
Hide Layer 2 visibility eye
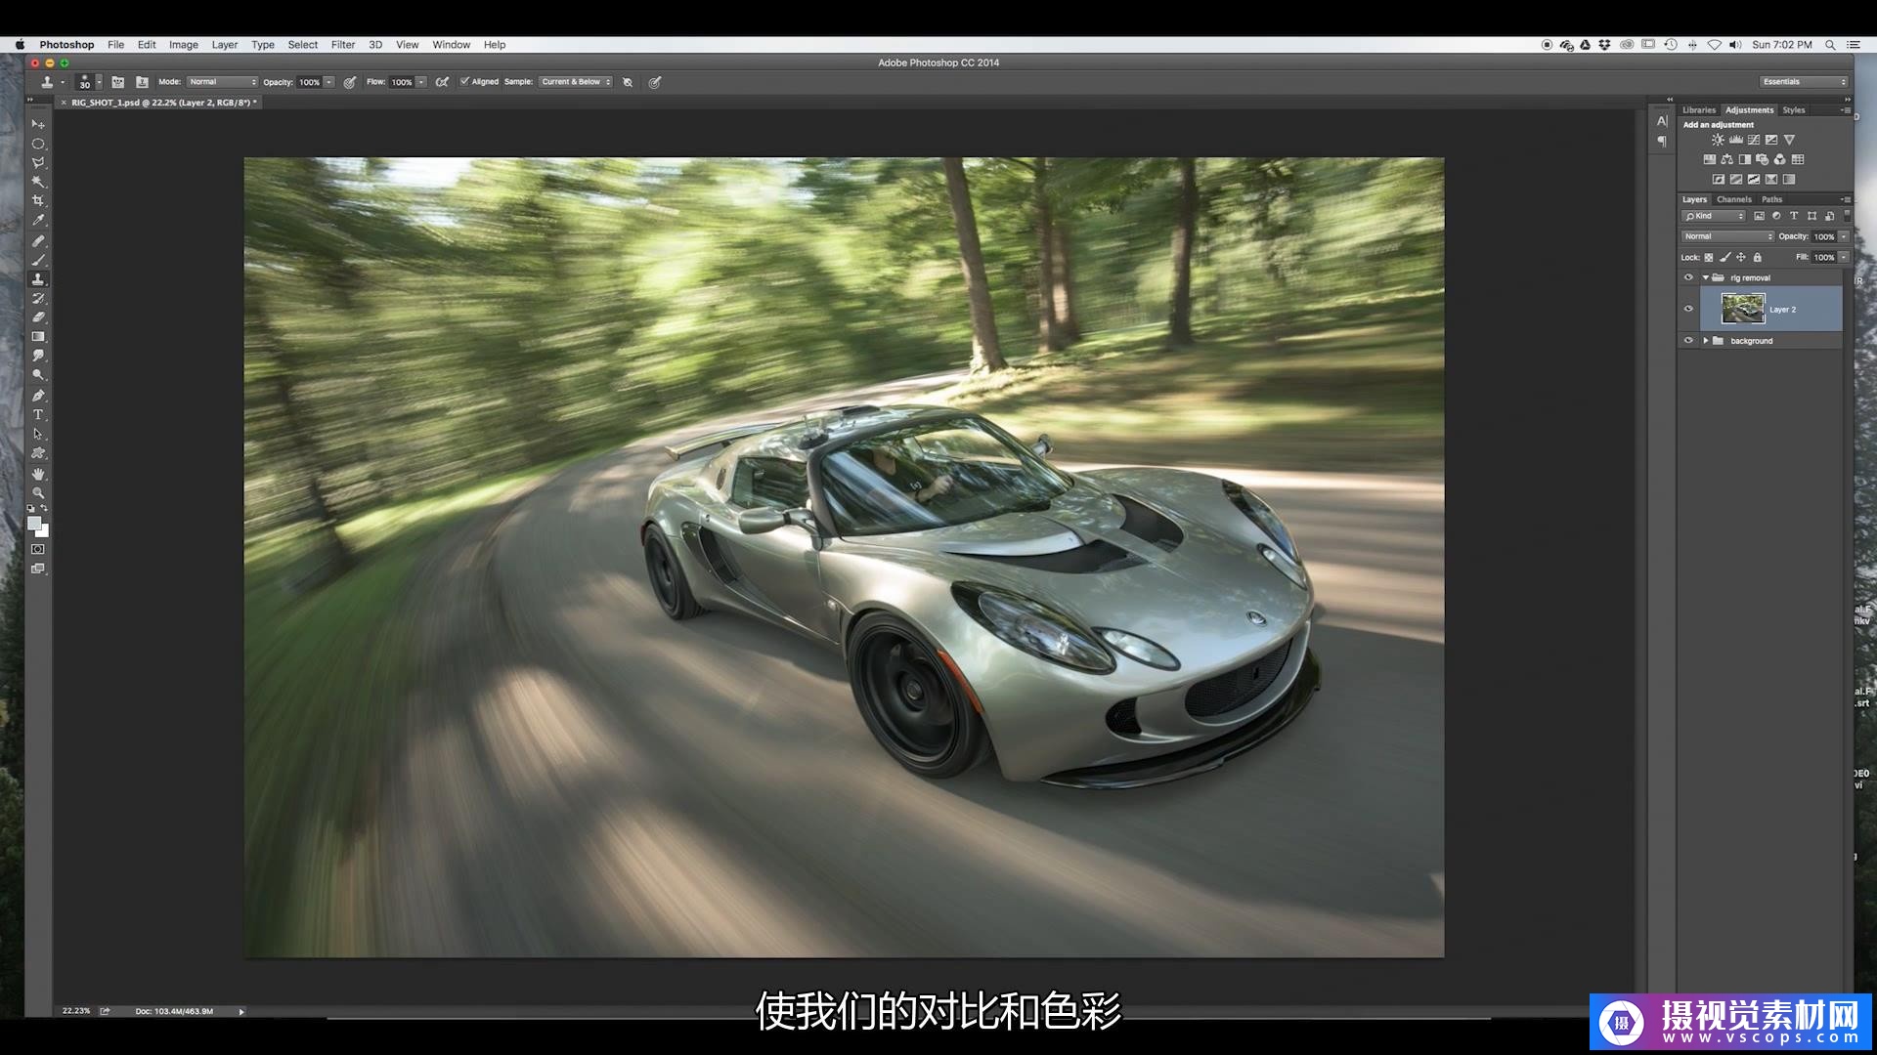(x=1688, y=309)
